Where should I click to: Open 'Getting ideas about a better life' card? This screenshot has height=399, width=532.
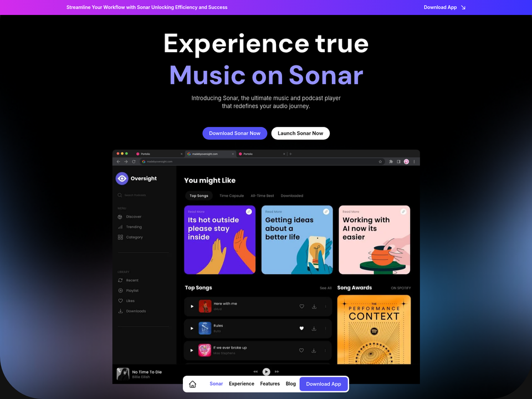point(297,240)
